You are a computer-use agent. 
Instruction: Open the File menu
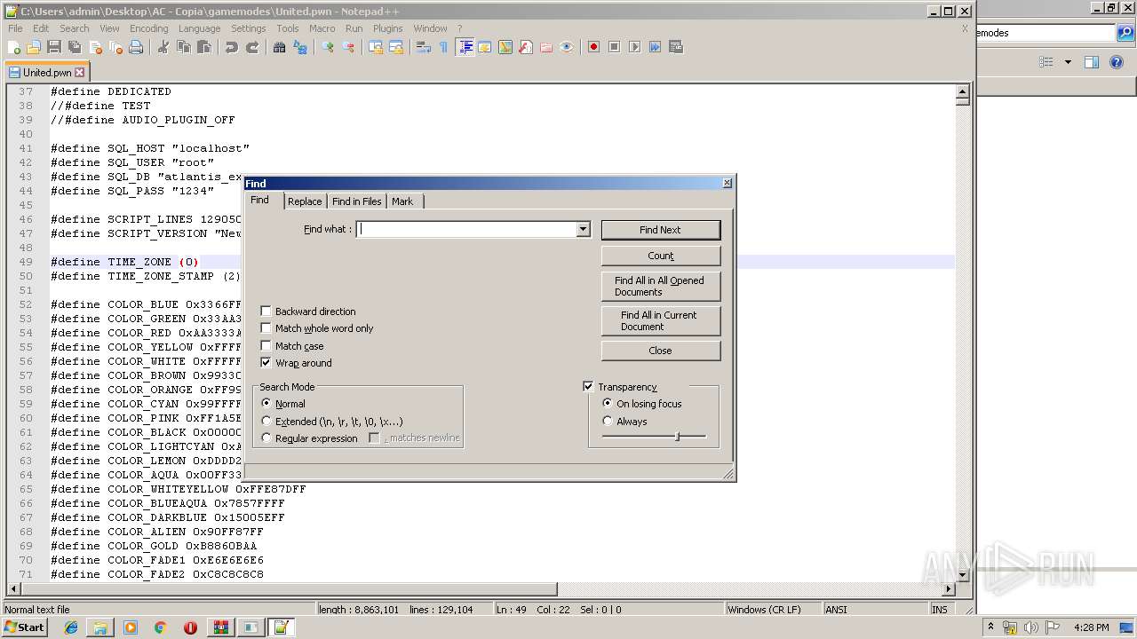click(x=15, y=28)
